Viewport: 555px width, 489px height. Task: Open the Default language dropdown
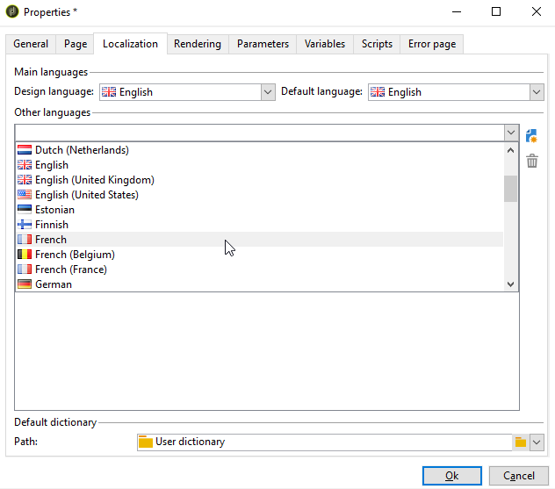[x=537, y=92]
